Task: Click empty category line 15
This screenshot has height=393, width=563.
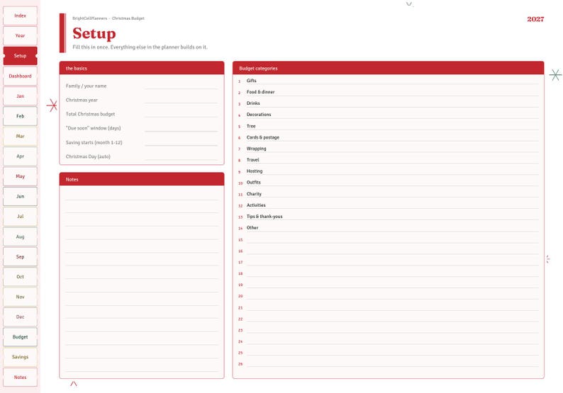Action: click(389, 239)
